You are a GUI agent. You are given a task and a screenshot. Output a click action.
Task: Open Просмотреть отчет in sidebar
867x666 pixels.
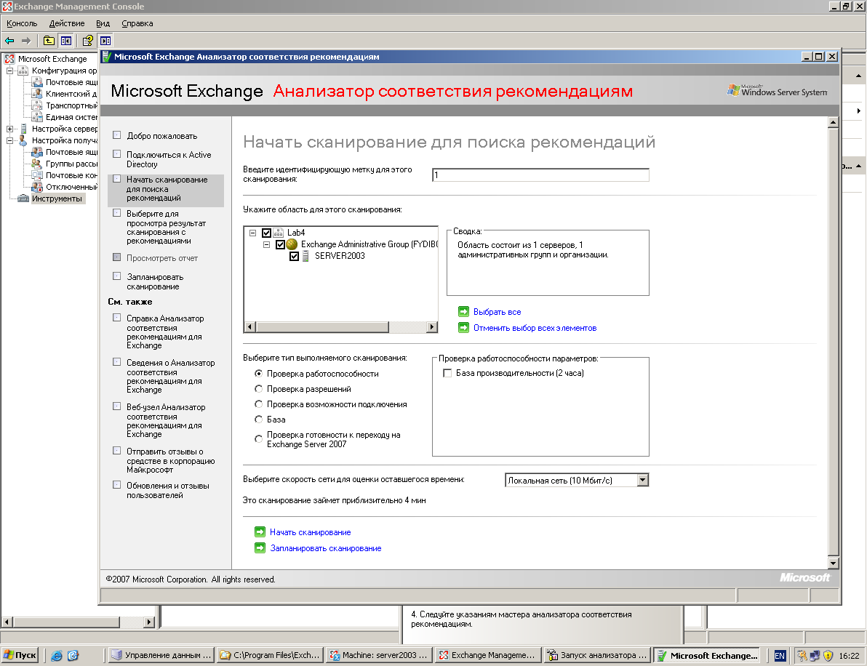[162, 258]
